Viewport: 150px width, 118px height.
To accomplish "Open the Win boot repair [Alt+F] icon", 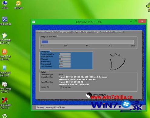I will (x=5, y=87).
